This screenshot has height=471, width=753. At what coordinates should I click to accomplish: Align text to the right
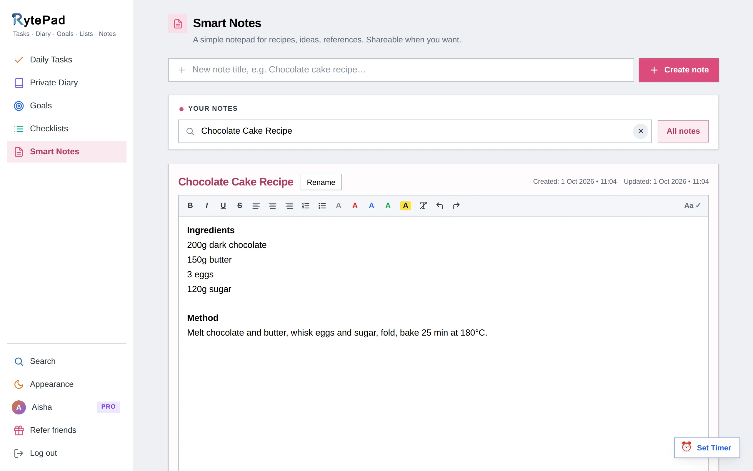click(289, 205)
